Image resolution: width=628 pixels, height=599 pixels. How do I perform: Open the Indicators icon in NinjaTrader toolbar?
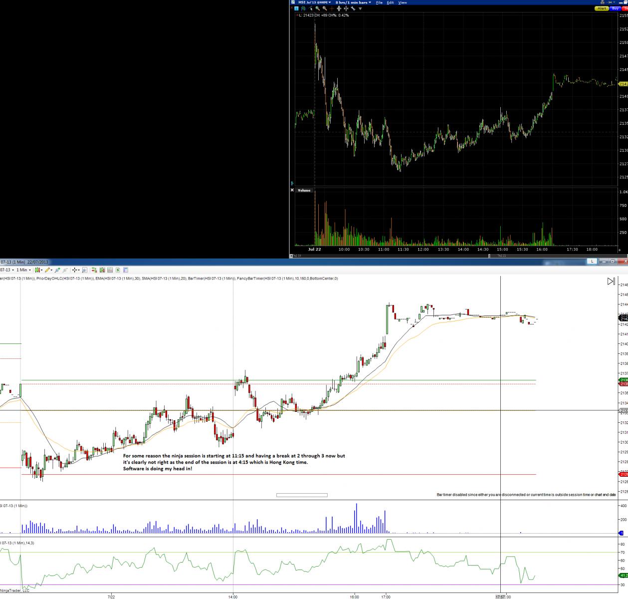tap(102, 270)
